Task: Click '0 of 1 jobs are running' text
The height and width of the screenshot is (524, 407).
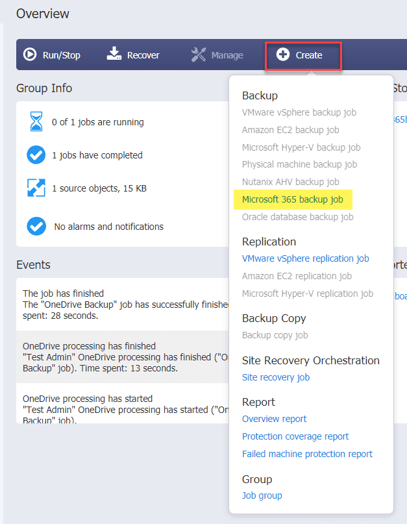Action: 98,122
